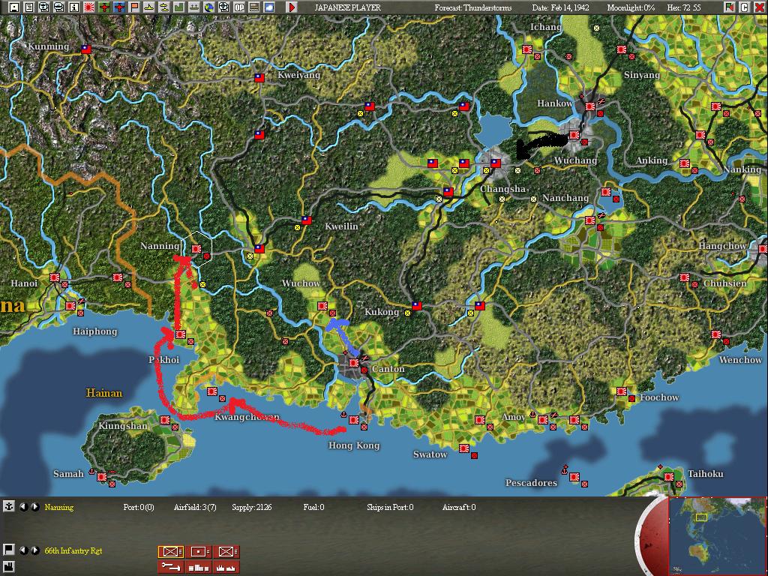Click the orange flag toolbar icon
Screen dimensions: 768x576
coord(134,7)
